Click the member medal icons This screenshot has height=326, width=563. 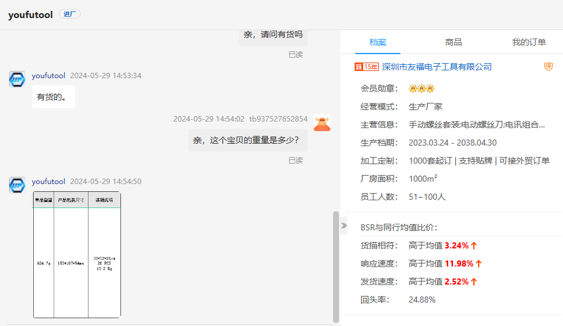tap(421, 88)
